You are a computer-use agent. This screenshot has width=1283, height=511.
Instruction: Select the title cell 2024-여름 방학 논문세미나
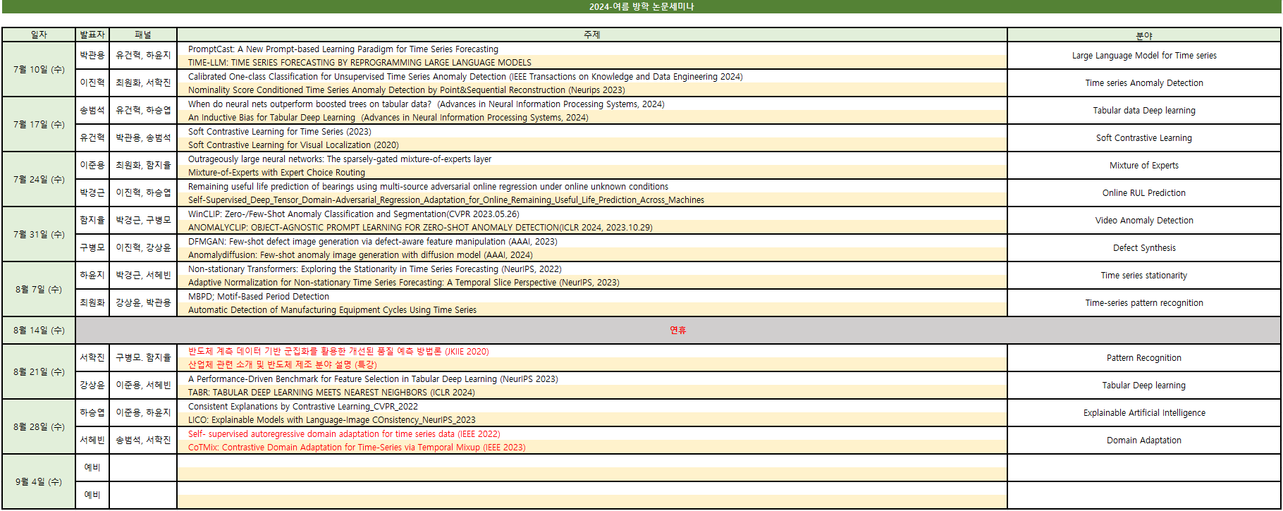point(641,6)
